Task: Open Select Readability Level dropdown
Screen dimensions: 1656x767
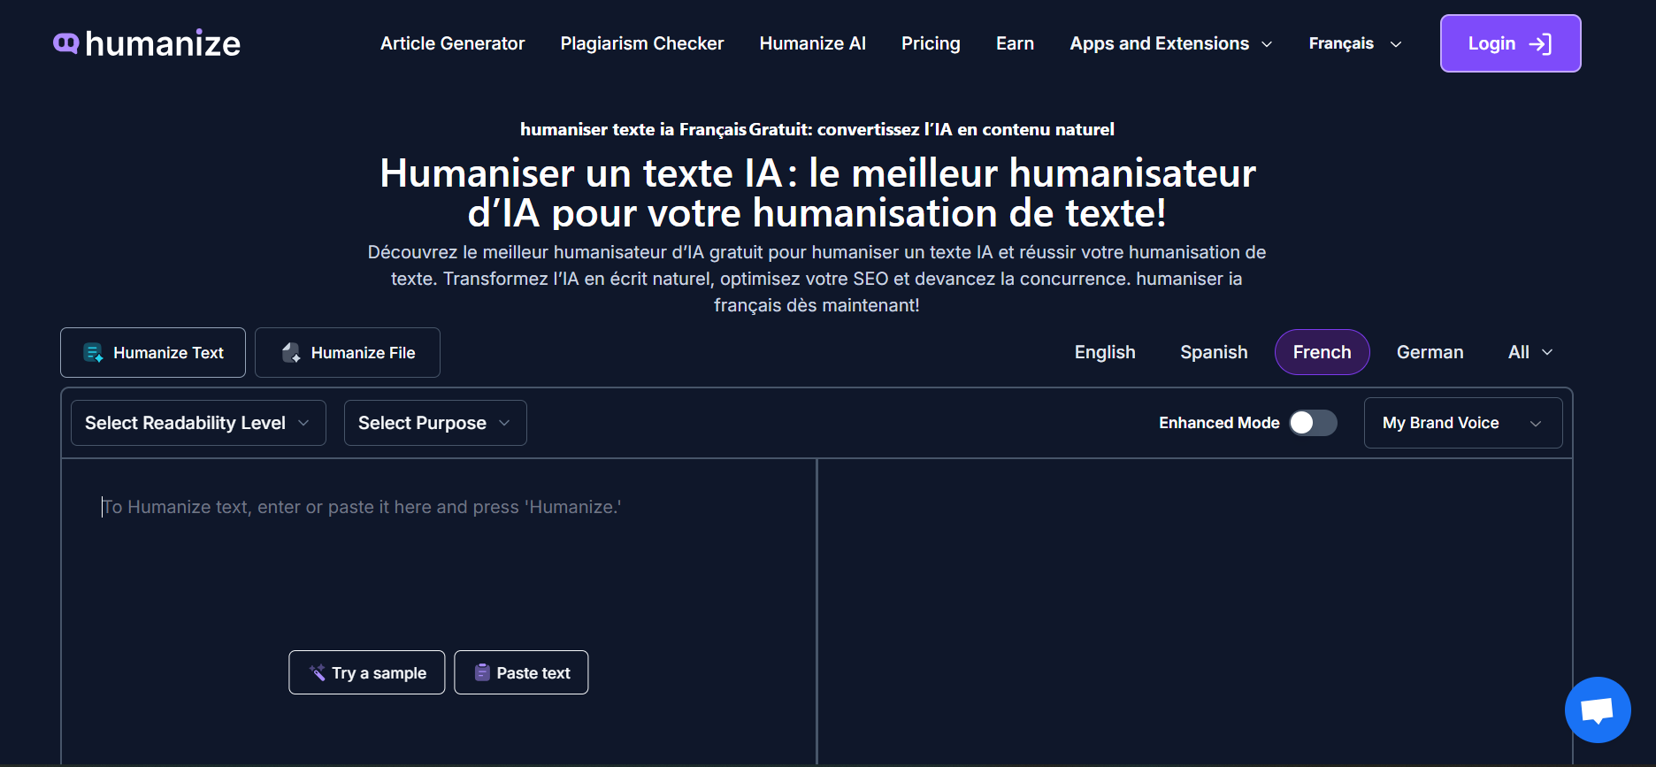Action: click(x=198, y=423)
